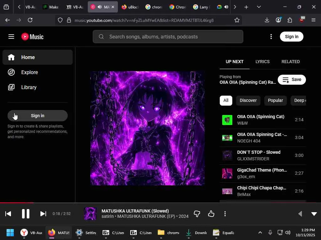The width and height of the screenshot is (321, 240).
Task: Open Settings from the taskbar
Action: 86,232
